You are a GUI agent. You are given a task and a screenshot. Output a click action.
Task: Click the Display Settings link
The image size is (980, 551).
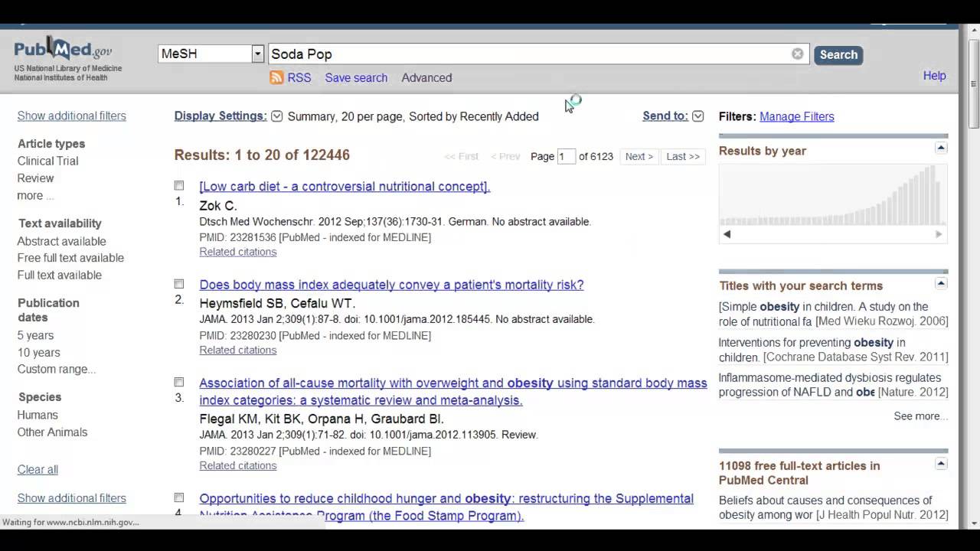[220, 116]
